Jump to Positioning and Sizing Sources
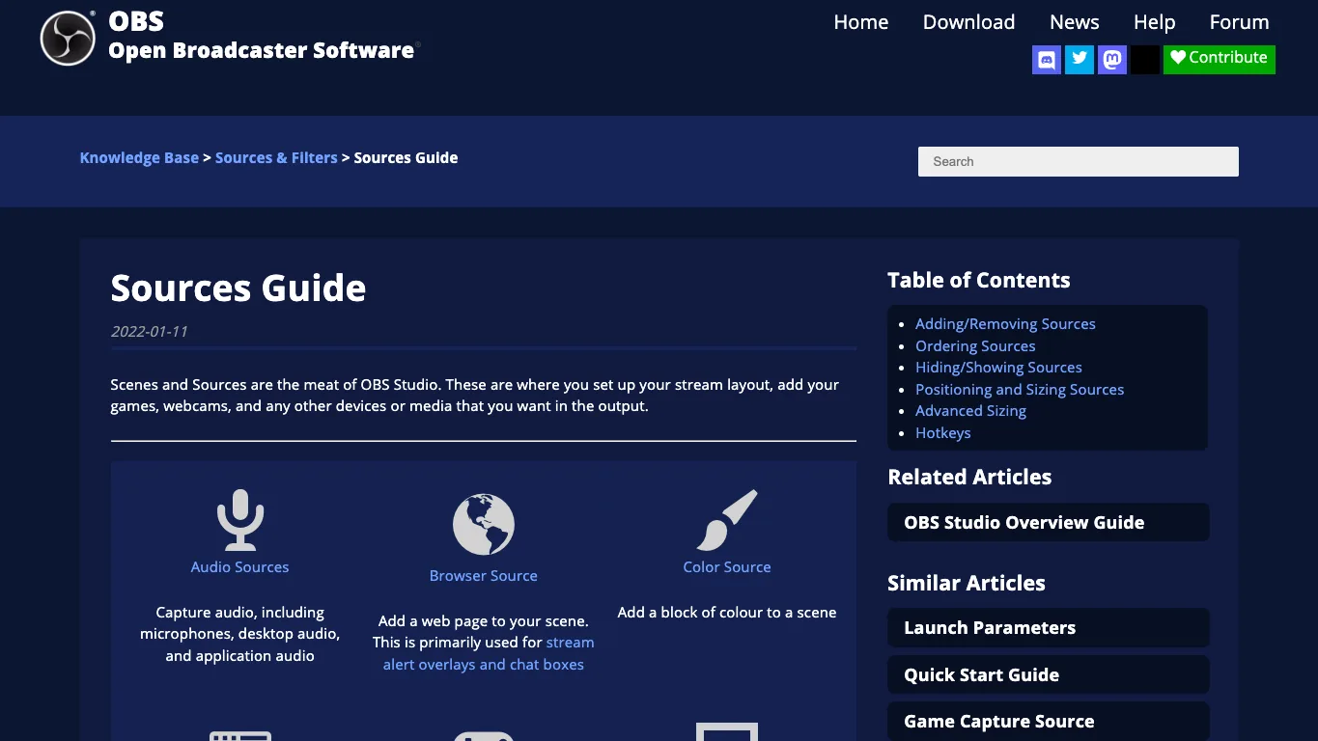Viewport: 1318px width, 741px height. coord(1020,390)
